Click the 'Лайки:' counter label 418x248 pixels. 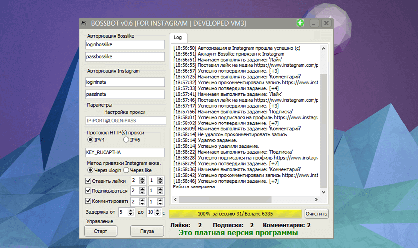pos(180,225)
